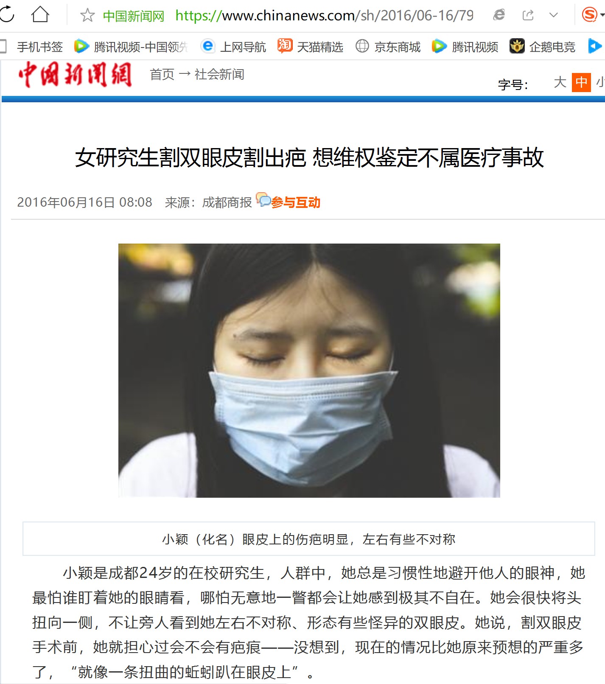Open the 社会新闻 section link

click(x=219, y=75)
